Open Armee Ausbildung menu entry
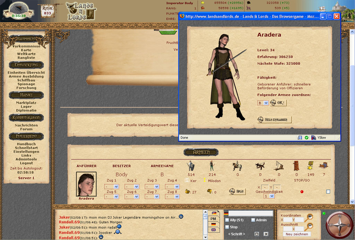355x240 pixels. [26, 77]
